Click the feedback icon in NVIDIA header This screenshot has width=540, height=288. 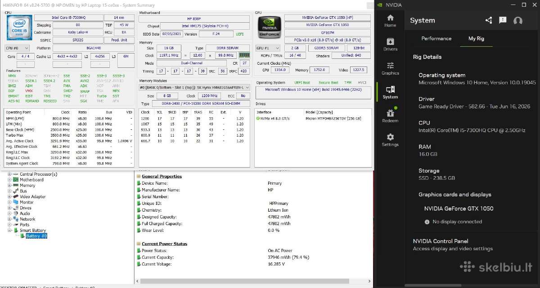click(503, 20)
